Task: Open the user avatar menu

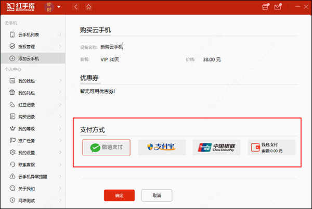Action: coord(49,7)
